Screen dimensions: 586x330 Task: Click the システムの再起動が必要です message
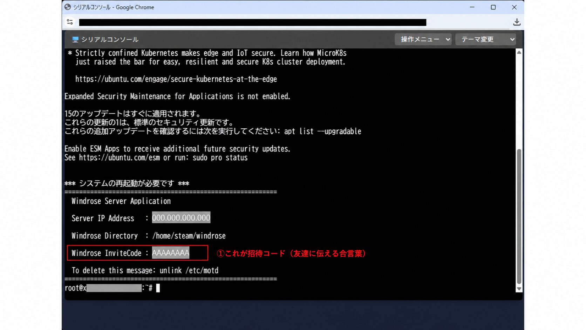(127, 183)
